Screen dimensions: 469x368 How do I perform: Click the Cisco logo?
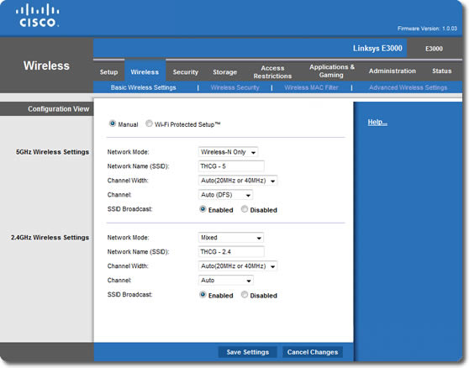[x=37, y=16]
